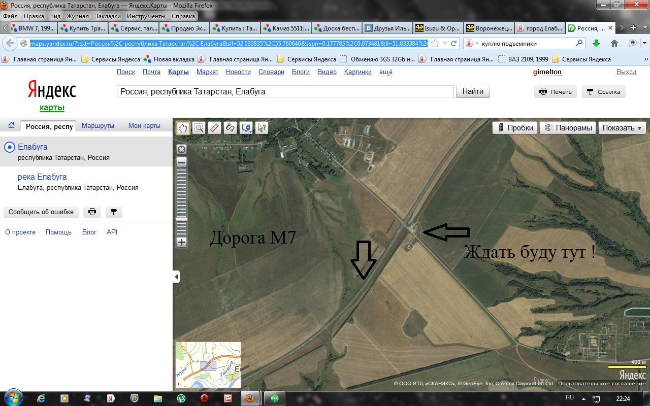Collapse the left sidebar with arrow handle
Screen dimensions: 650x406
[x=176, y=277]
